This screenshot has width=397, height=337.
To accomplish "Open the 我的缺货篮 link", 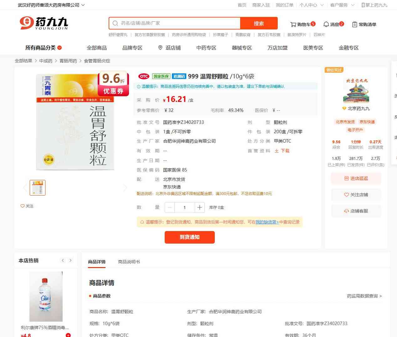I will [267, 222].
